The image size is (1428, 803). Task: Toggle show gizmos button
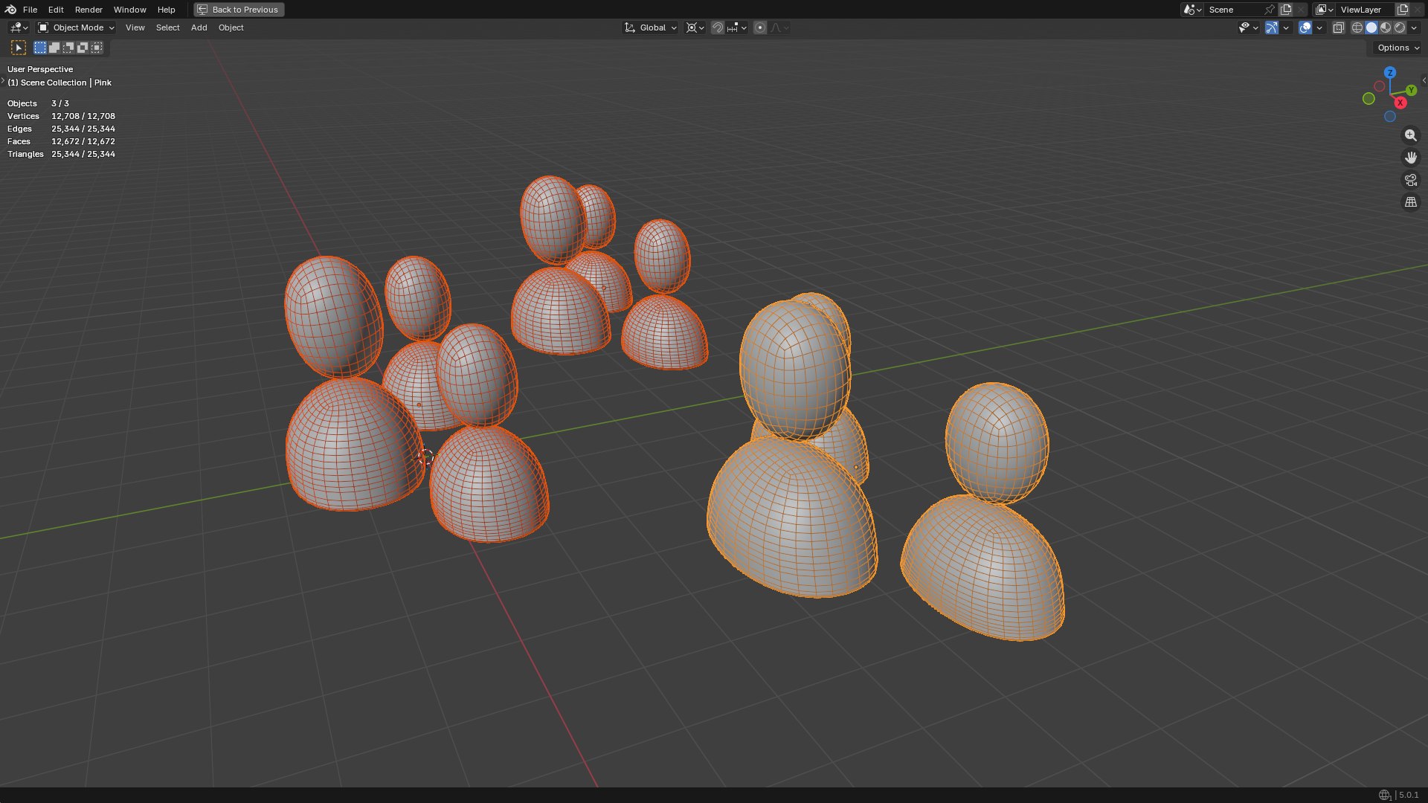(x=1272, y=28)
